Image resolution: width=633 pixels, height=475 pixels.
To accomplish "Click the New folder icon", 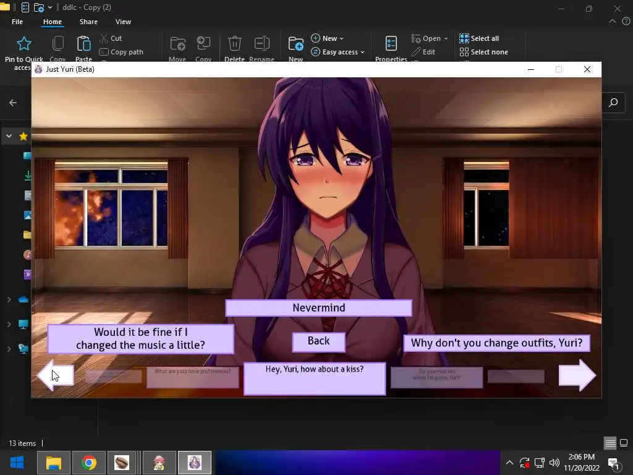I will (296, 44).
